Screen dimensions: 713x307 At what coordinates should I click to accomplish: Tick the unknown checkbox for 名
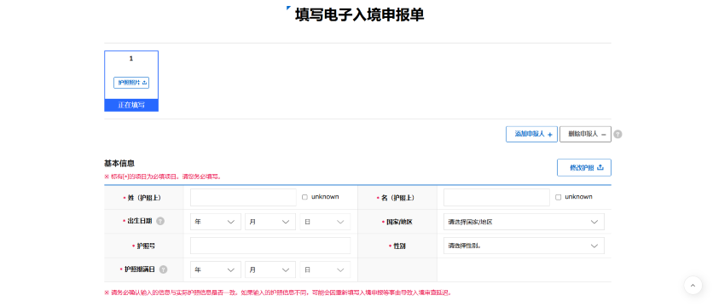pos(558,197)
